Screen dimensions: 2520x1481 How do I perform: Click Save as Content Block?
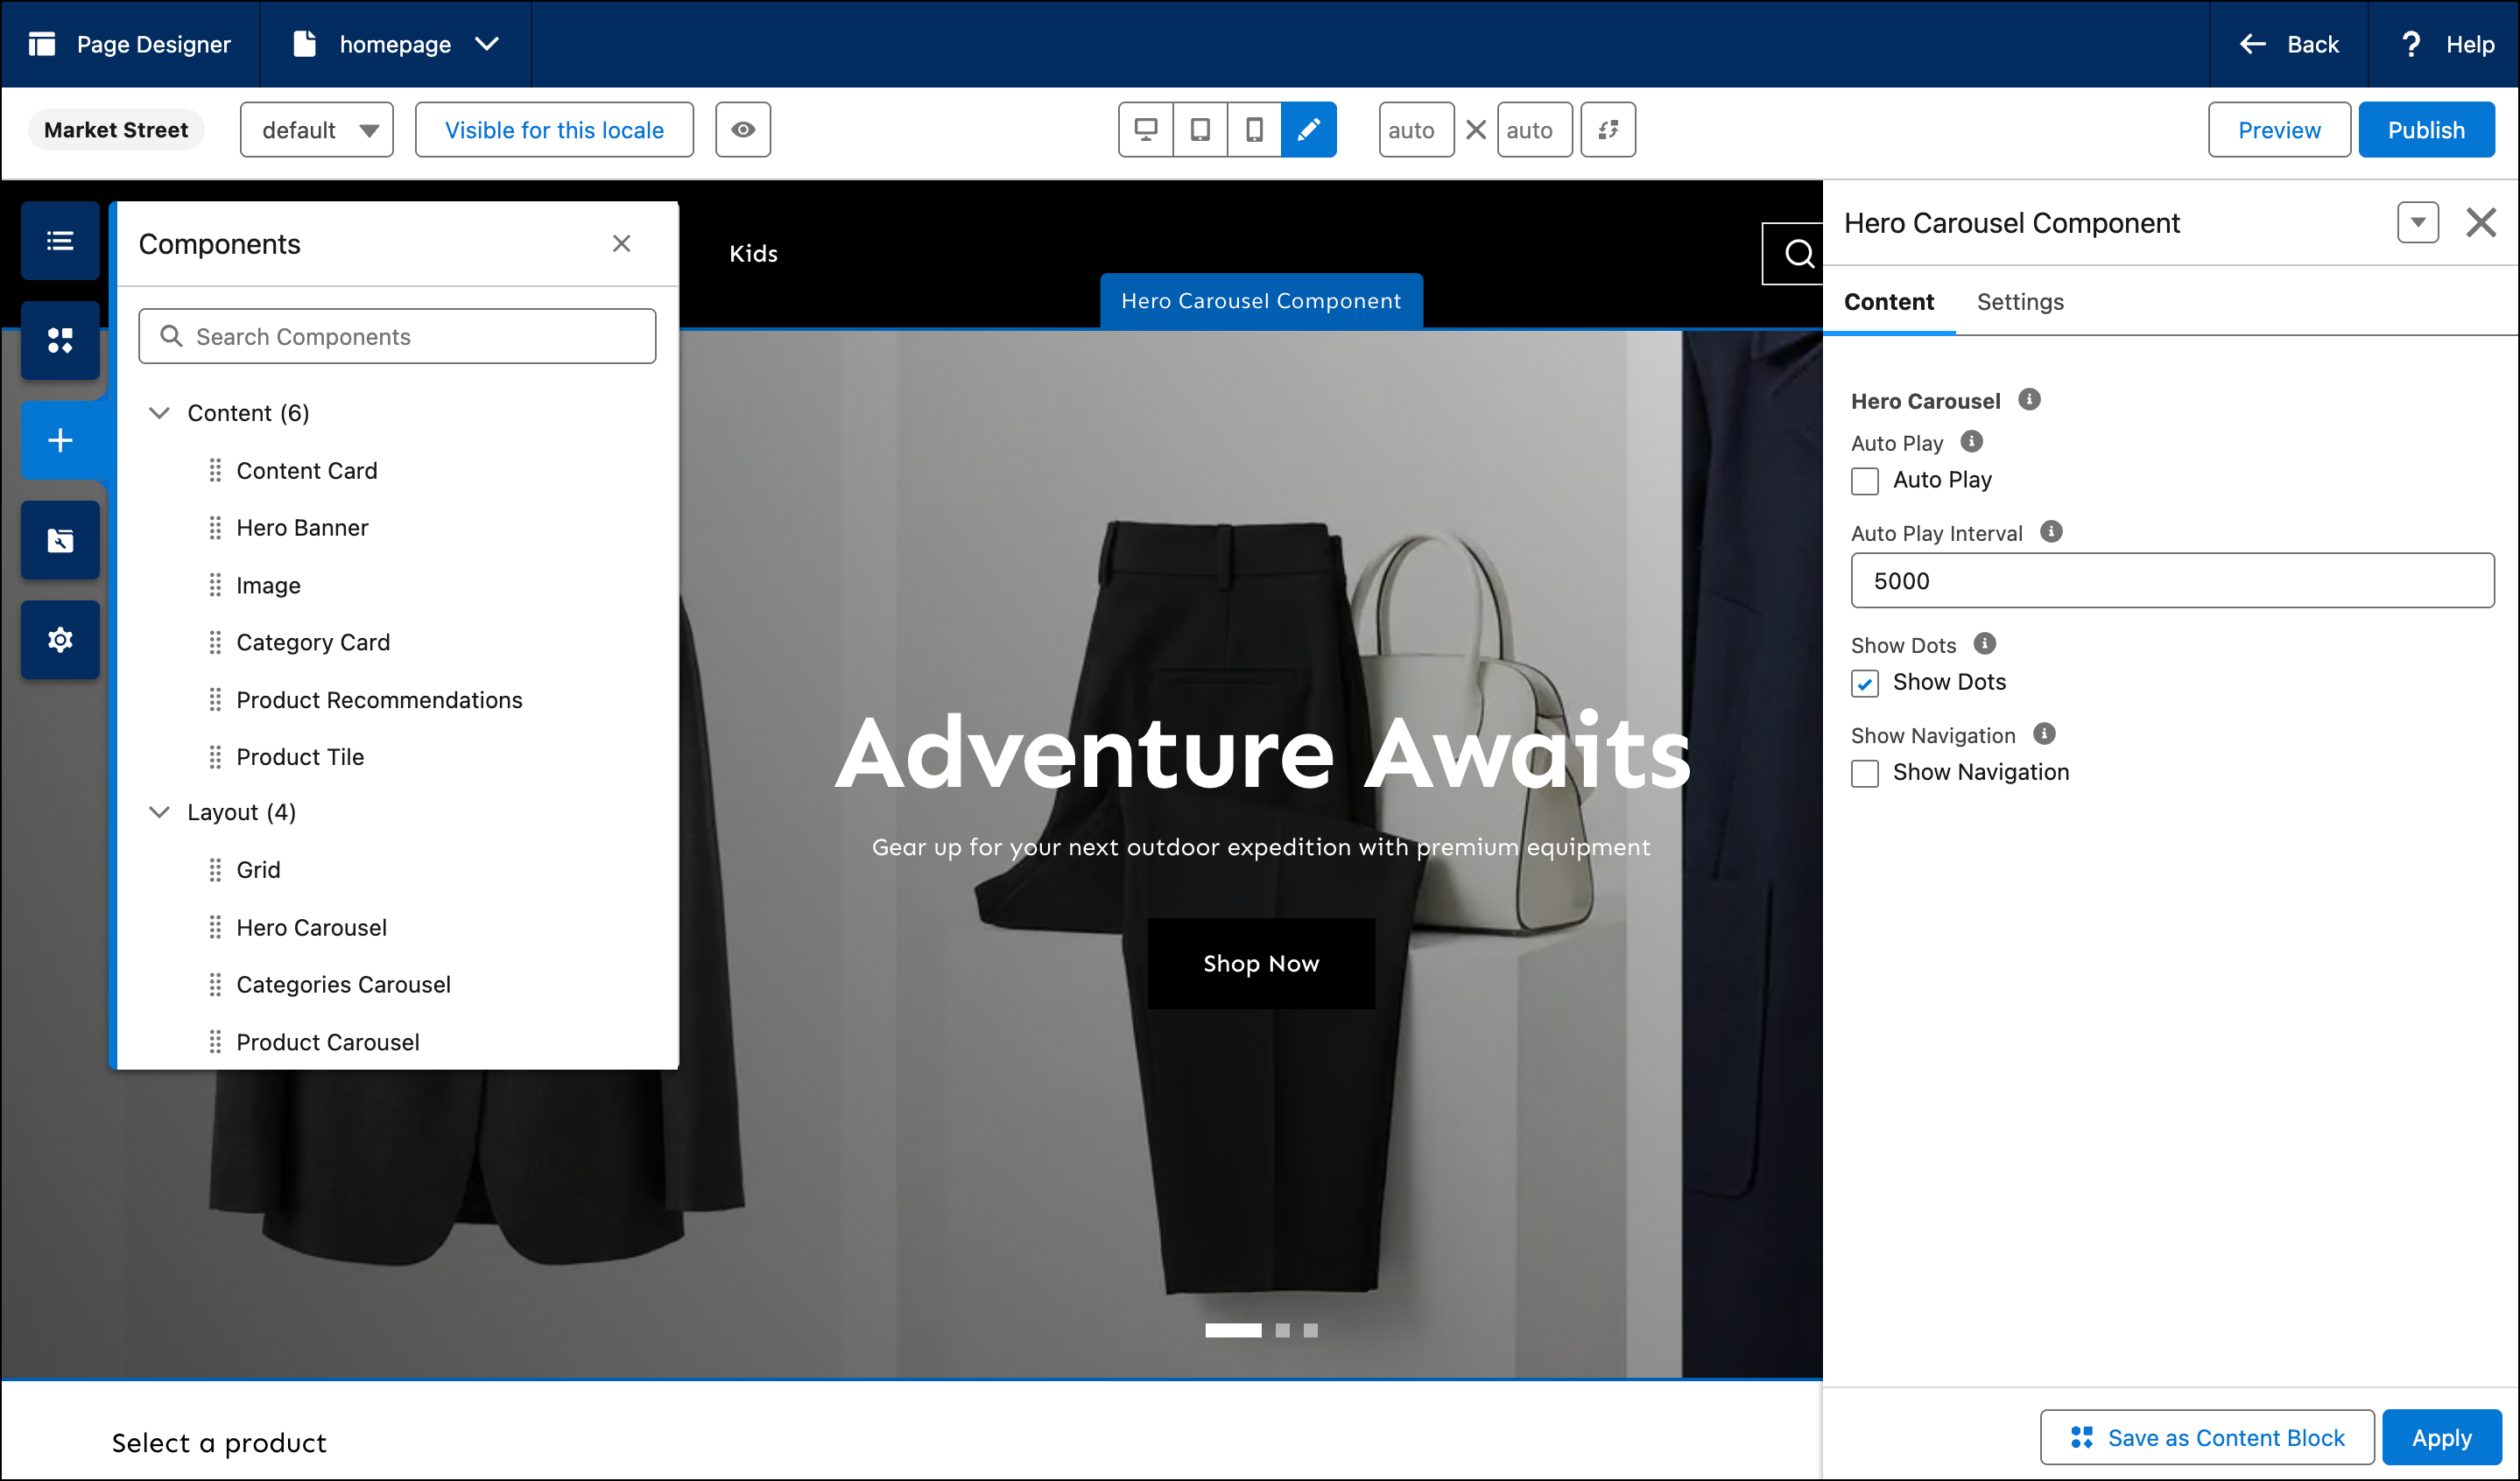click(2207, 1437)
